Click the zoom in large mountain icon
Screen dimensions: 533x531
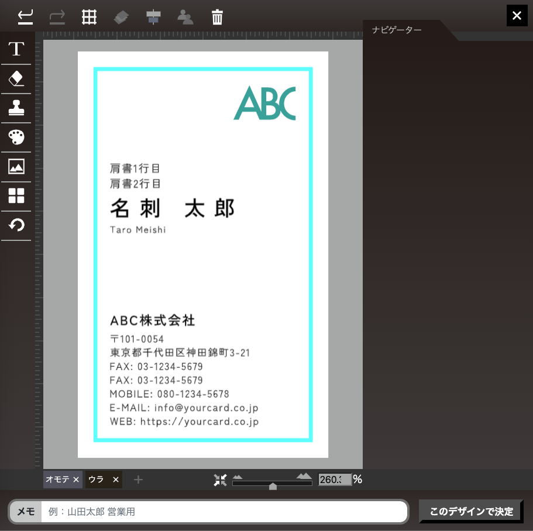pos(304,475)
